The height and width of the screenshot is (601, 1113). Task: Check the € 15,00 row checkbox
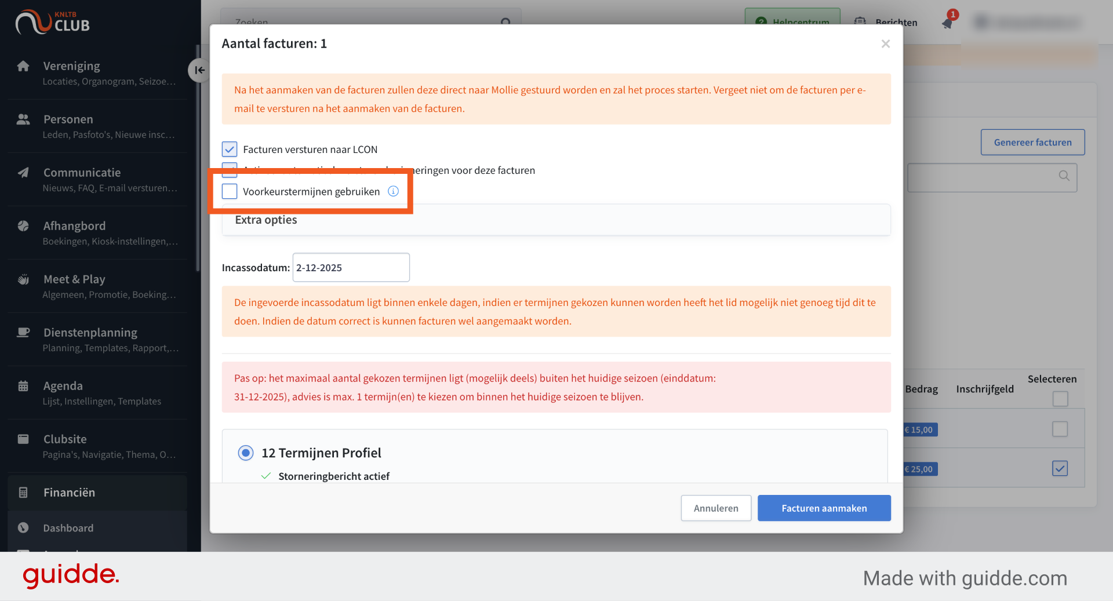click(1060, 429)
